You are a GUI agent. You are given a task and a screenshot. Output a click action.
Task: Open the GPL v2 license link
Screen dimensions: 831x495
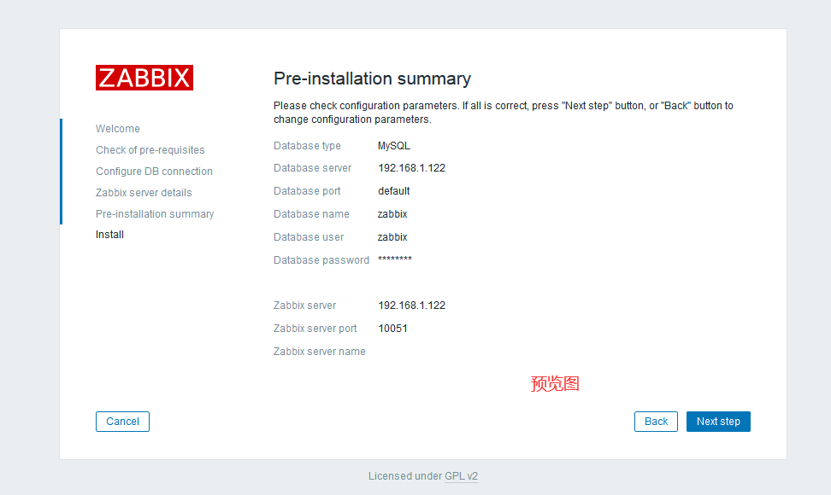tap(461, 476)
